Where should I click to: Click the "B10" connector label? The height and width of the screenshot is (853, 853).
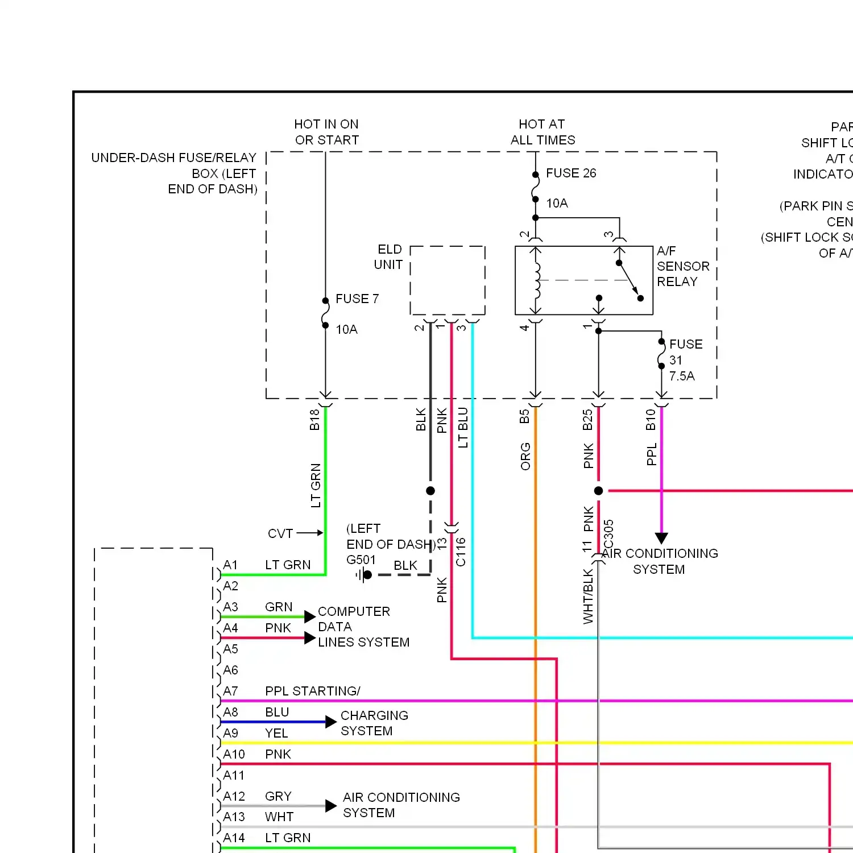[651, 420]
